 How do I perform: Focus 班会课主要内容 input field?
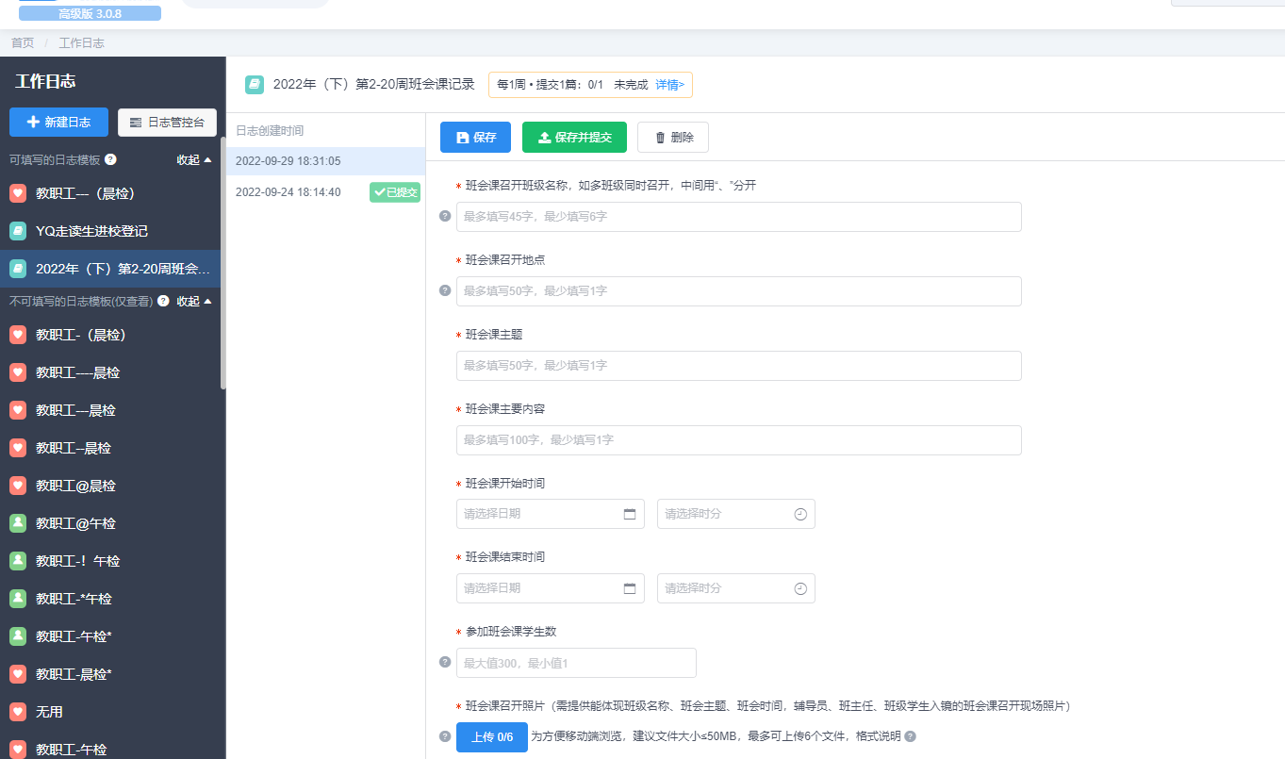click(x=739, y=440)
